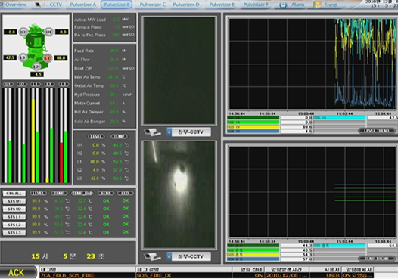Image resolution: width=398 pixels, height=279 pixels.
Task: Select U2 sensor marker on pulverizer diagram
Action: 23,32
